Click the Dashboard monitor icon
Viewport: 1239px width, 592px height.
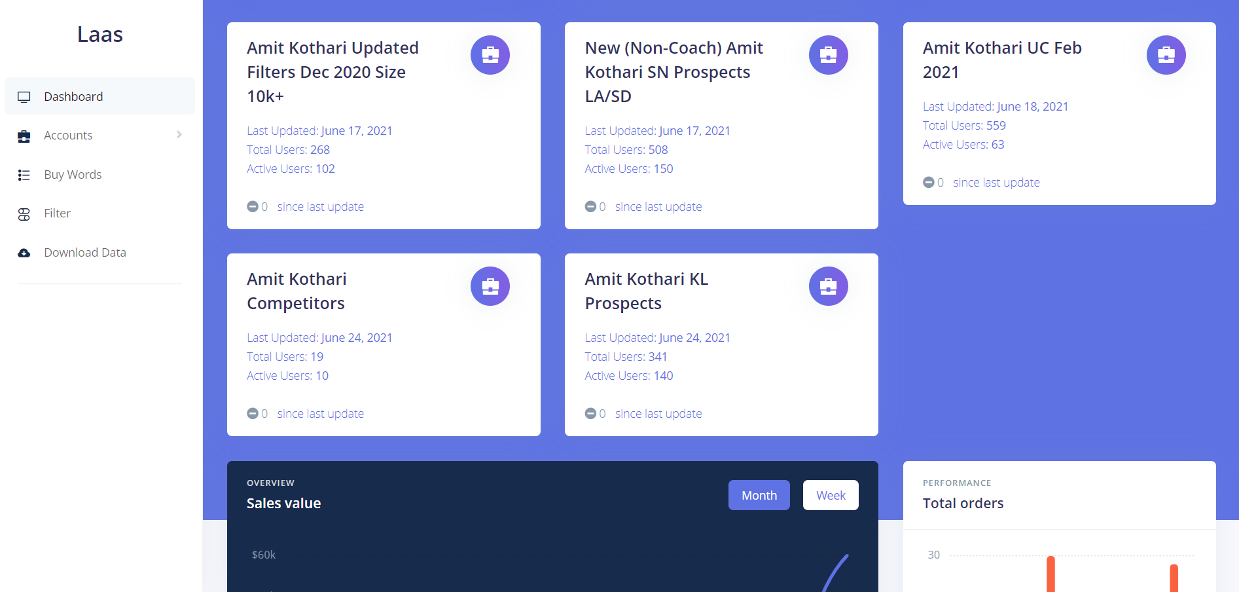[x=24, y=97]
